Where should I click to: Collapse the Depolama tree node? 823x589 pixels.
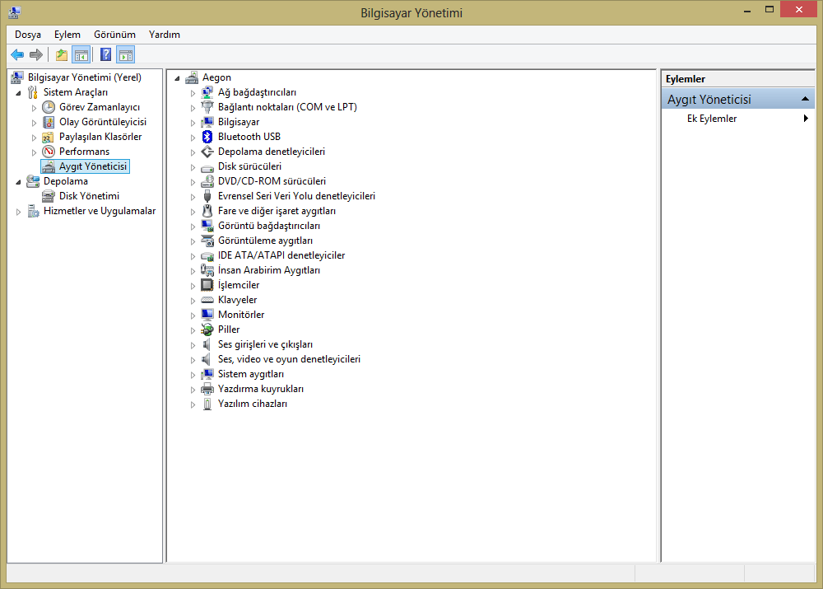click(19, 182)
